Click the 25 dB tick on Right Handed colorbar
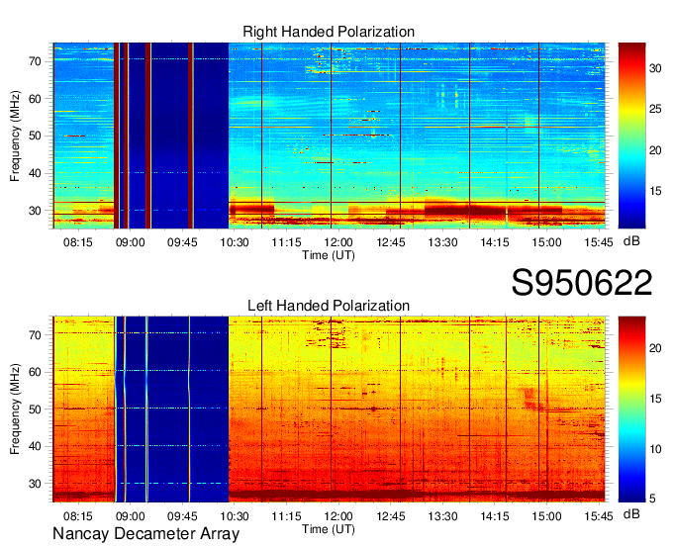 pyautogui.click(x=655, y=109)
